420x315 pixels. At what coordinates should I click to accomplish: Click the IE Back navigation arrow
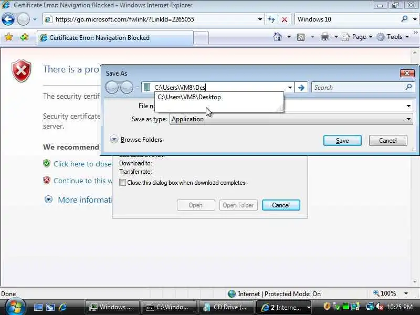pyautogui.click(x=8, y=19)
